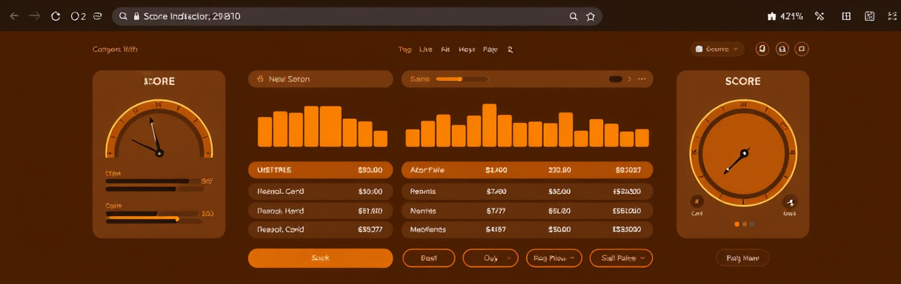Click the right round icon under the Score dial

tap(790, 200)
